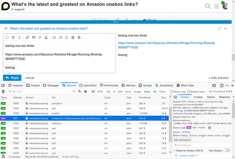This screenshot has width=235, height=159.
Task: Click in Filter URLs input field
Action: tap(39, 91)
